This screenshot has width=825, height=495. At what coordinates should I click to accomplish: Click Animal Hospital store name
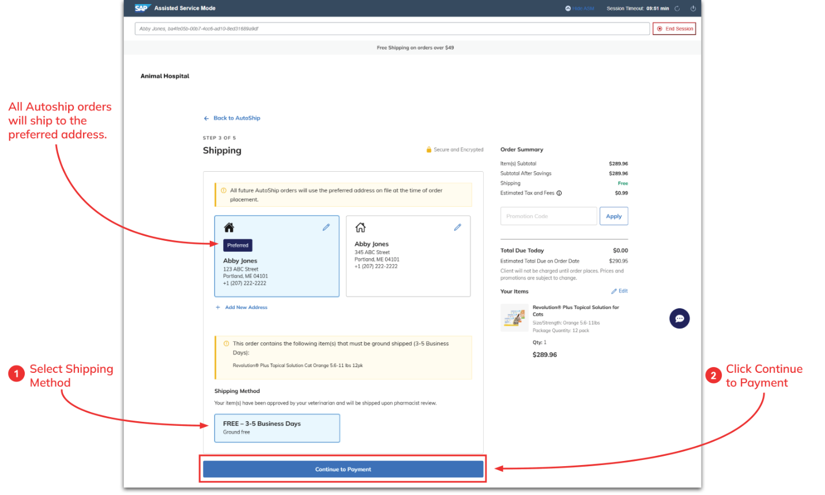[x=165, y=76]
